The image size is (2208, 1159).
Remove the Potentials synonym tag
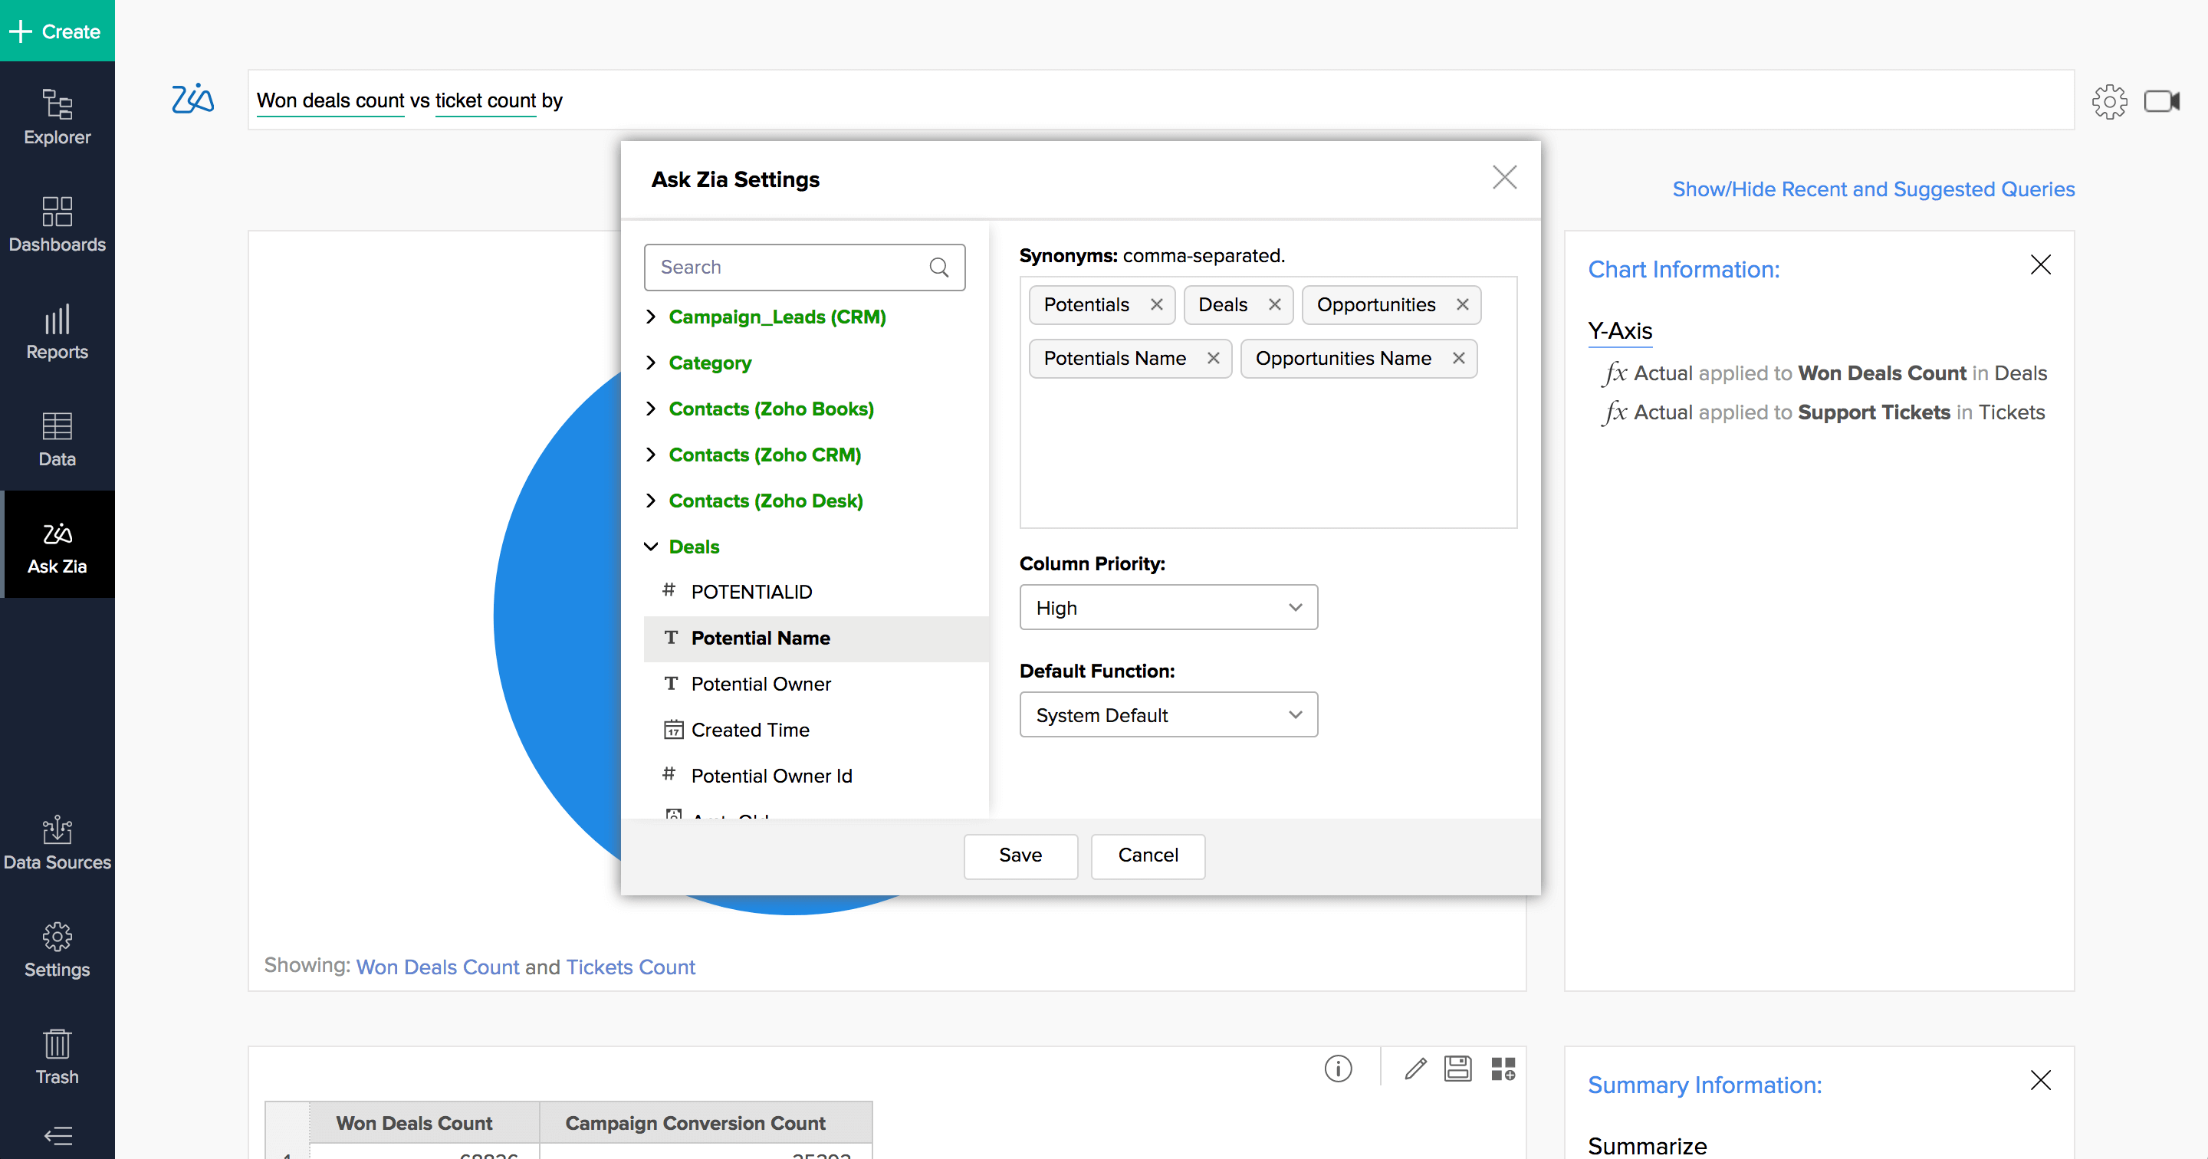point(1156,304)
